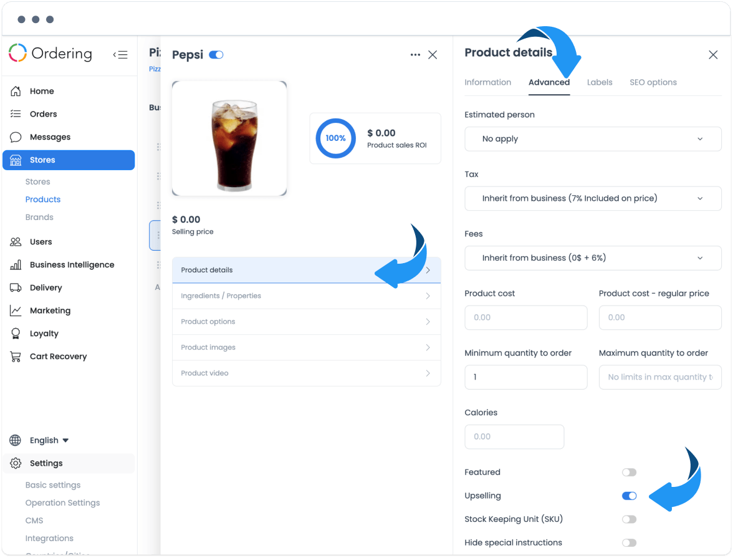The image size is (733, 558).
Task: Enable the Stock Keeping Unit (SKU) toggle
Action: pyautogui.click(x=630, y=519)
